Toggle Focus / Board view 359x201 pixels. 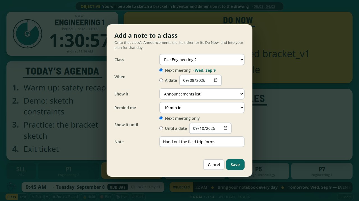(x=65, y=197)
